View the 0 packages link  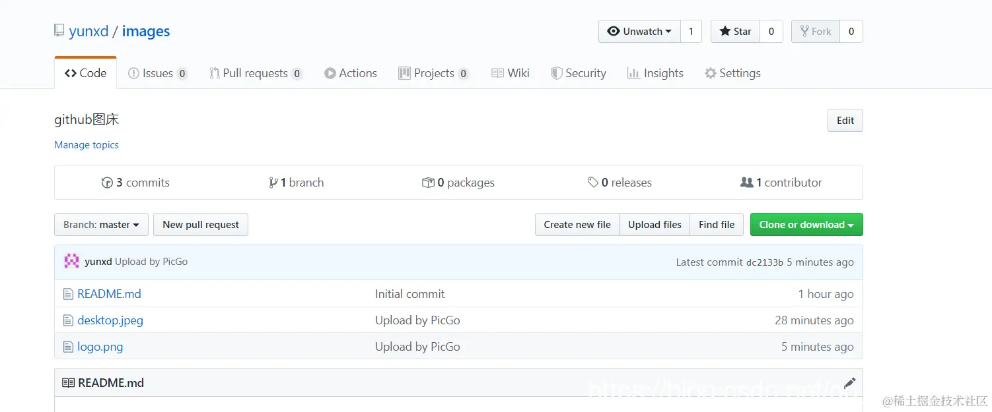tap(458, 183)
